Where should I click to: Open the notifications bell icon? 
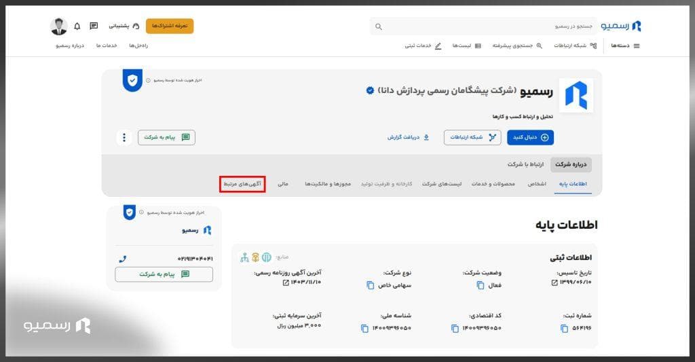coord(77,26)
